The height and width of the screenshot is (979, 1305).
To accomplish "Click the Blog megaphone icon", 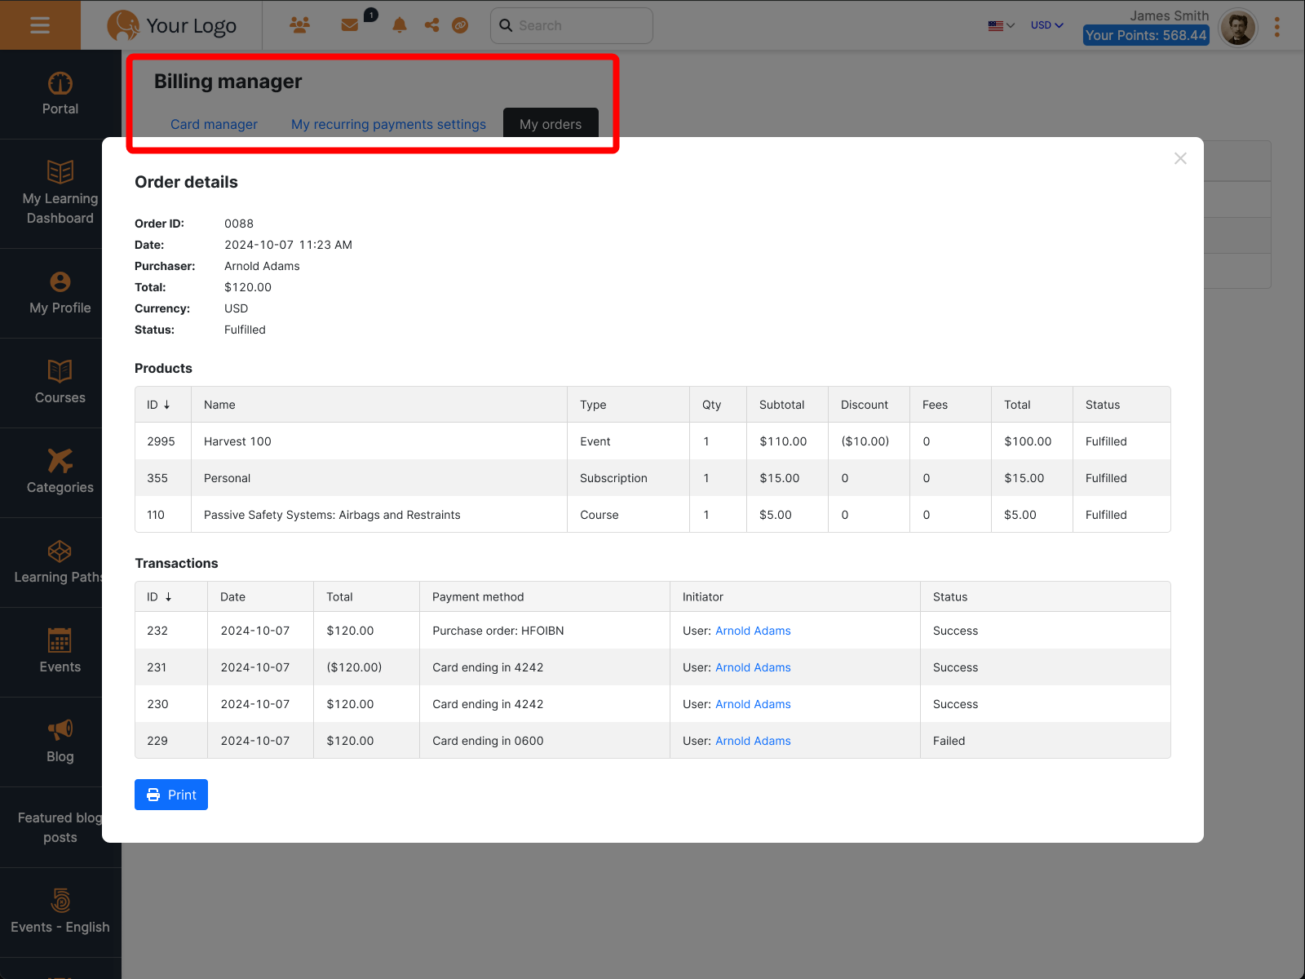I will tap(60, 729).
